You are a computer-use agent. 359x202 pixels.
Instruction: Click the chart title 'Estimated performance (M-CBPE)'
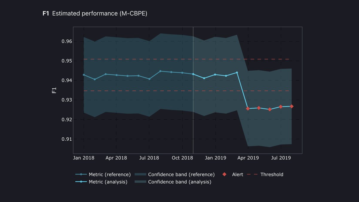100,13
